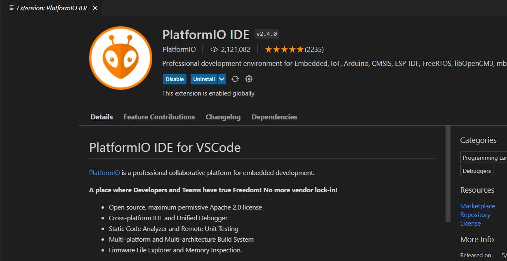507x261 pixels.
Task: Click the 'PlatformIO IDE for VSCode' heading
Action: (x=165, y=147)
